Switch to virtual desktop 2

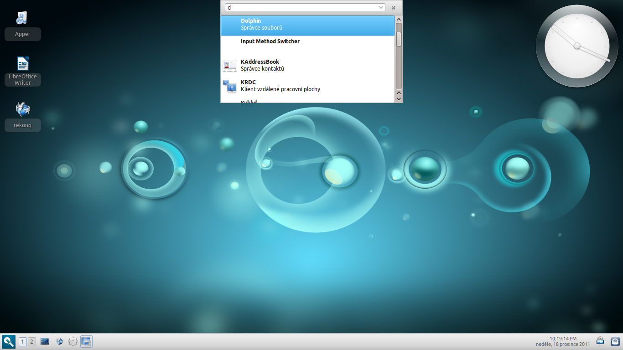point(31,342)
